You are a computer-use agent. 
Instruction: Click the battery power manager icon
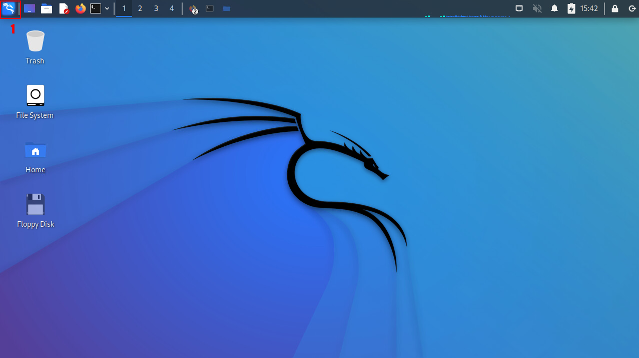click(x=571, y=8)
